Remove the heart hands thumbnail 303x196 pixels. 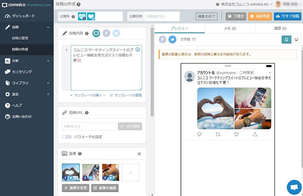pyautogui.click(x=77, y=166)
